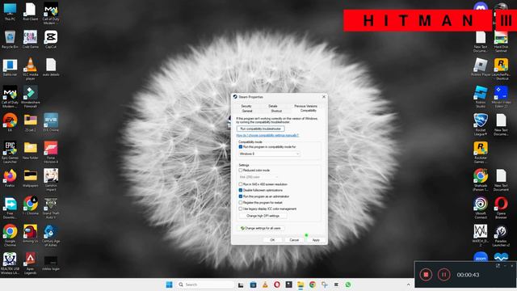This screenshot has width=517, height=291.
Task: Click Cancel in Steam Properties dialog
Action: [294, 240]
